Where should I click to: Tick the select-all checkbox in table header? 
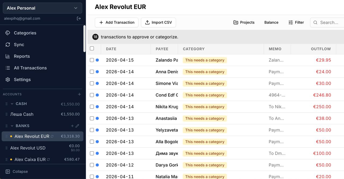[92, 49]
